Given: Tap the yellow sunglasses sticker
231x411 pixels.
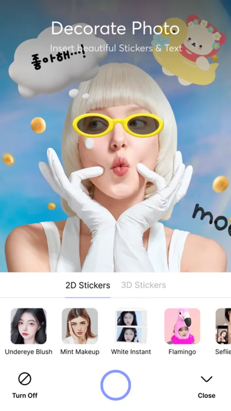Looking at the screenshot, I should click(x=118, y=125).
